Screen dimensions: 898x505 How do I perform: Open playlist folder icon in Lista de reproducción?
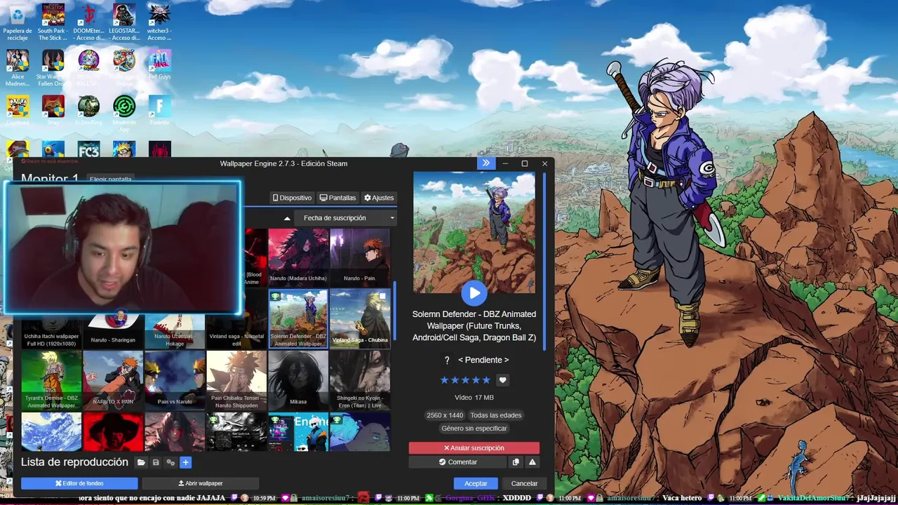[x=141, y=462]
